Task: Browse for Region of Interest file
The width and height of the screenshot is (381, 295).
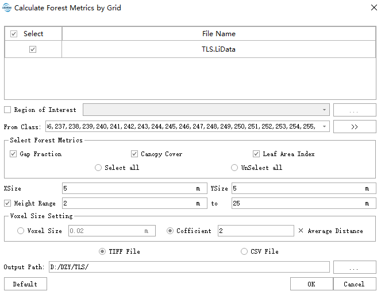Action: tap(354, 110)
